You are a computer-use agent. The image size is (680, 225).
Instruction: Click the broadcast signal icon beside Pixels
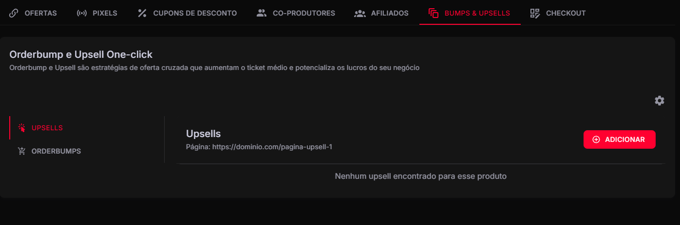pos(82,13)
